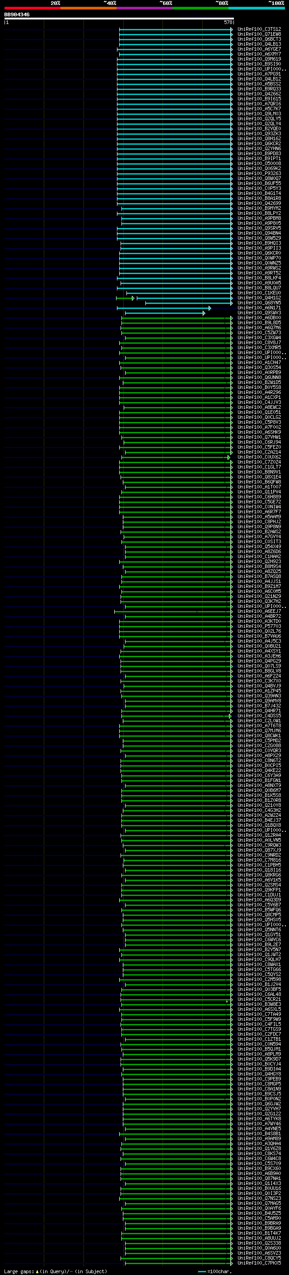
Task: Click the short green segment on UniRef100_Q4H1G2 row
Action: 125,298
